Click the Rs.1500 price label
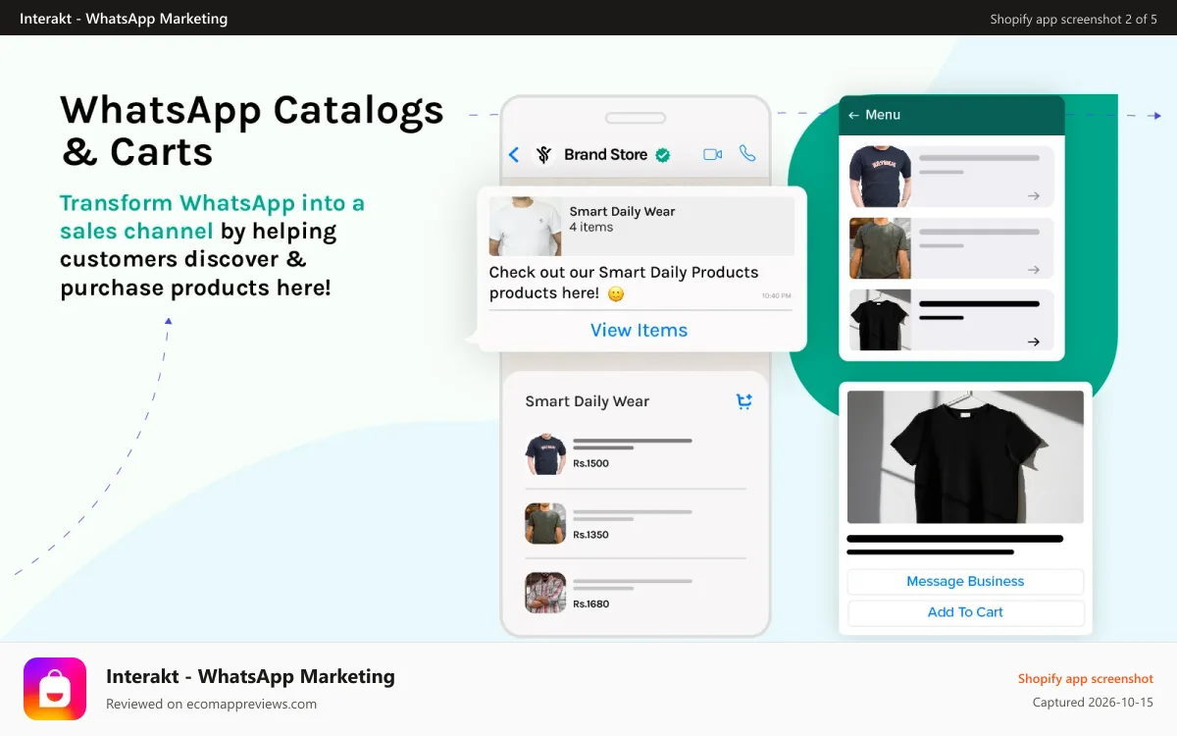The image size is (1177, 736). [x=591, y=463]
